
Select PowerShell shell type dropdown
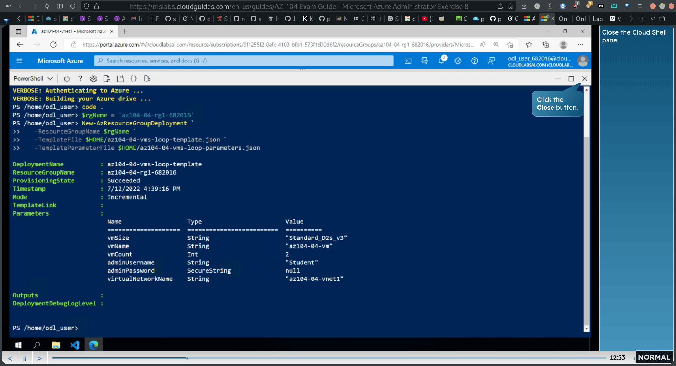[33, 79]
